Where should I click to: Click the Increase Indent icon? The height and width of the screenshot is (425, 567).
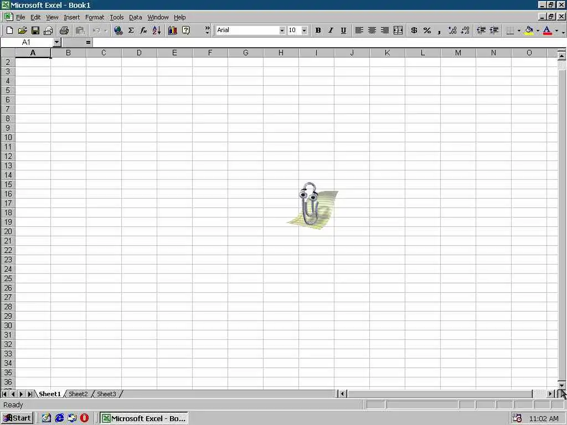click(x=494, y=30)
